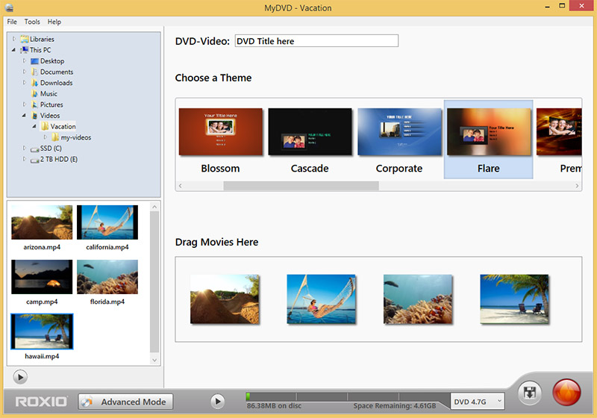The width and height of the screenshot is (597, 418).
Task: Expand the Documents tree node
Action: tap(25, 72)
